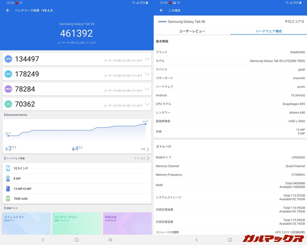Image resolution: width=307 pixels, height=245 pixels.
Task: Expand the GPU score details
Action: click(147, 74)
